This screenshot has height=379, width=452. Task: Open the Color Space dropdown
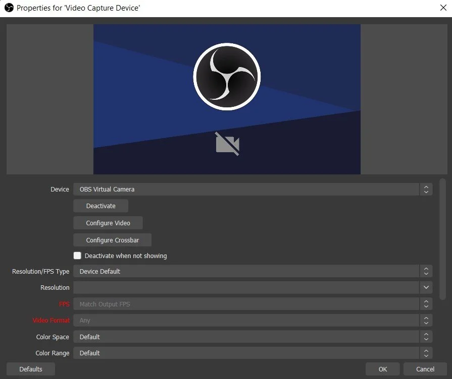pos(253,337)
